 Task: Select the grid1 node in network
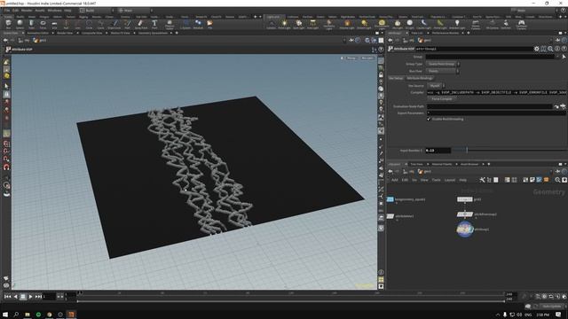(x=465, y=199)
